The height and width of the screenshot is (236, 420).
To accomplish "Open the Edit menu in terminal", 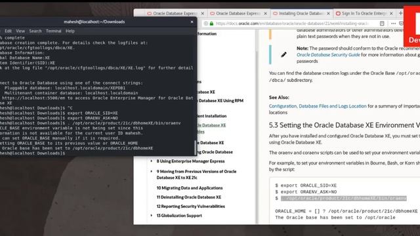I will coord(9,31).
